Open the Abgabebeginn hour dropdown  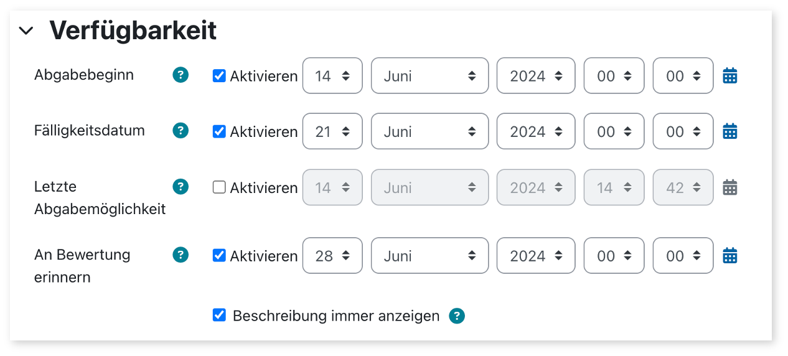coord(614,76)
